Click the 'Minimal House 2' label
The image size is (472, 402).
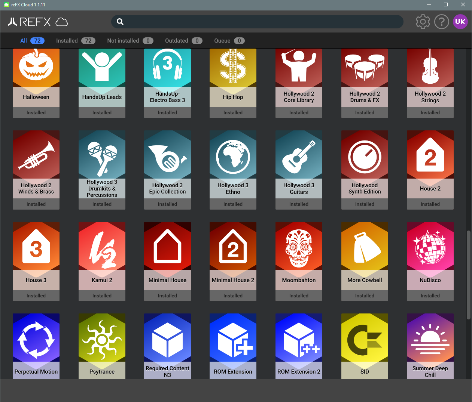click(x=233, y=280)
